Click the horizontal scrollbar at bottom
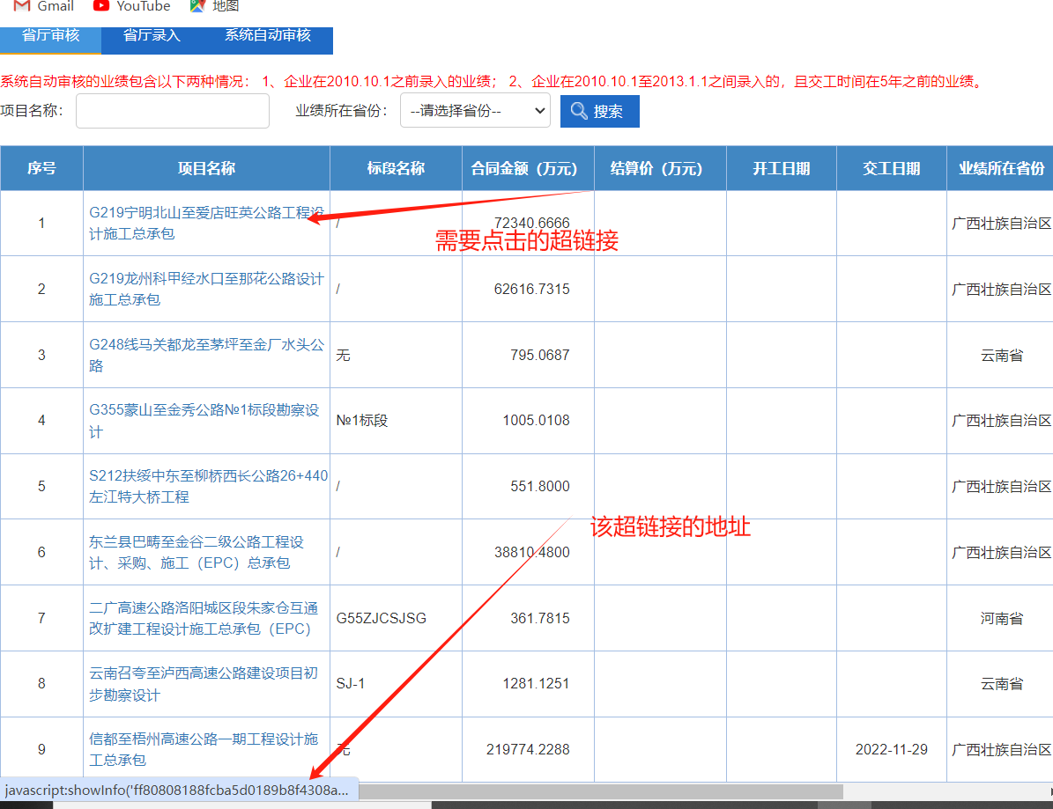Viewport: 1053px width, 809px height. tap(599, 791)
